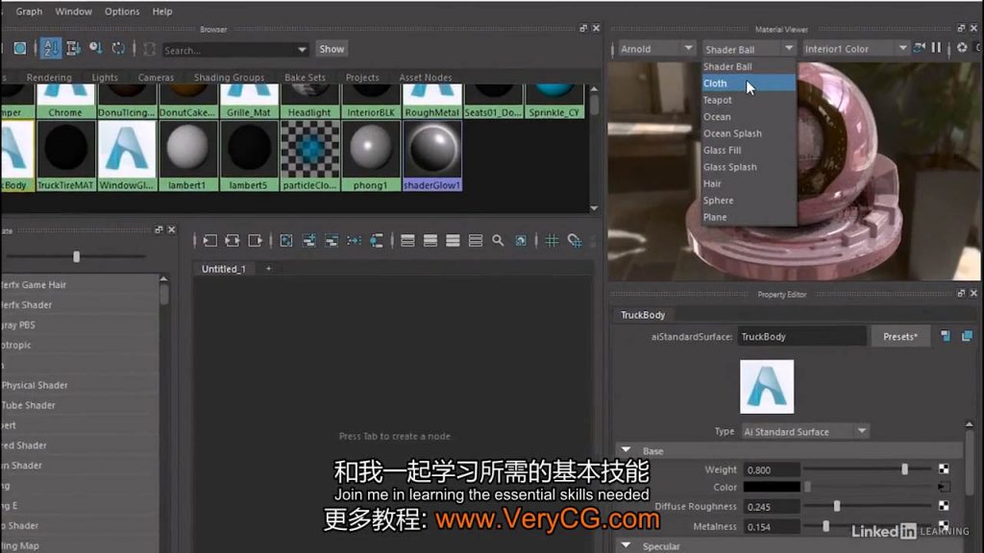
Task: Select the shaderGlow1 material swatch
Action: point(431,156)
